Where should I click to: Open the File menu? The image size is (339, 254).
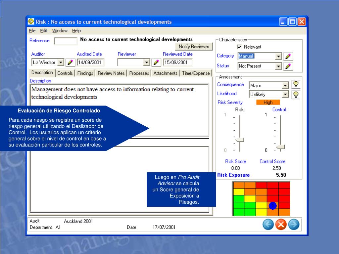point(32,31)
